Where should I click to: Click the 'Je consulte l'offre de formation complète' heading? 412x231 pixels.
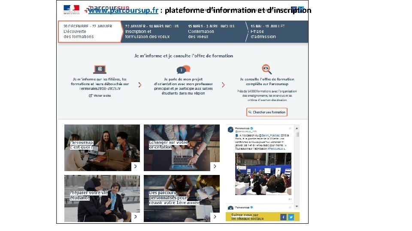(x=267, y=81)
